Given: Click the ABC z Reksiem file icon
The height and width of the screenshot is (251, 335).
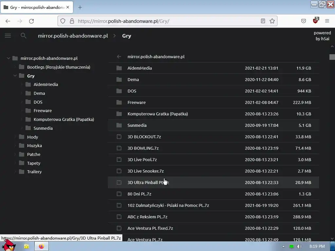Looking at the screenshot, I should tap(119, 217).
